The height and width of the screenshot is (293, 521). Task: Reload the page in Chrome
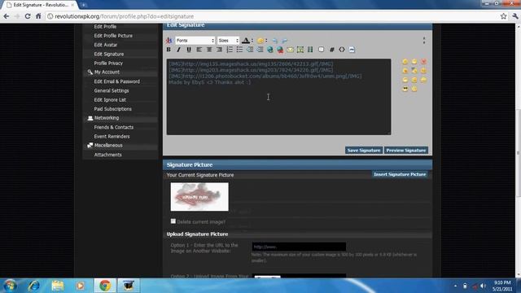28,16
